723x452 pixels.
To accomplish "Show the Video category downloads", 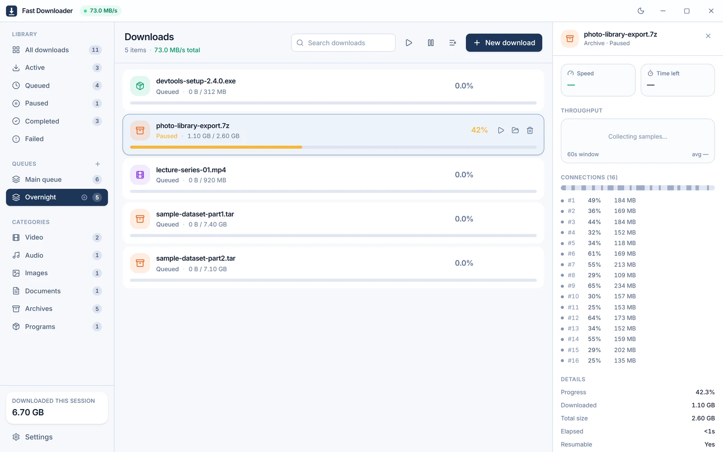I will 57,237.
